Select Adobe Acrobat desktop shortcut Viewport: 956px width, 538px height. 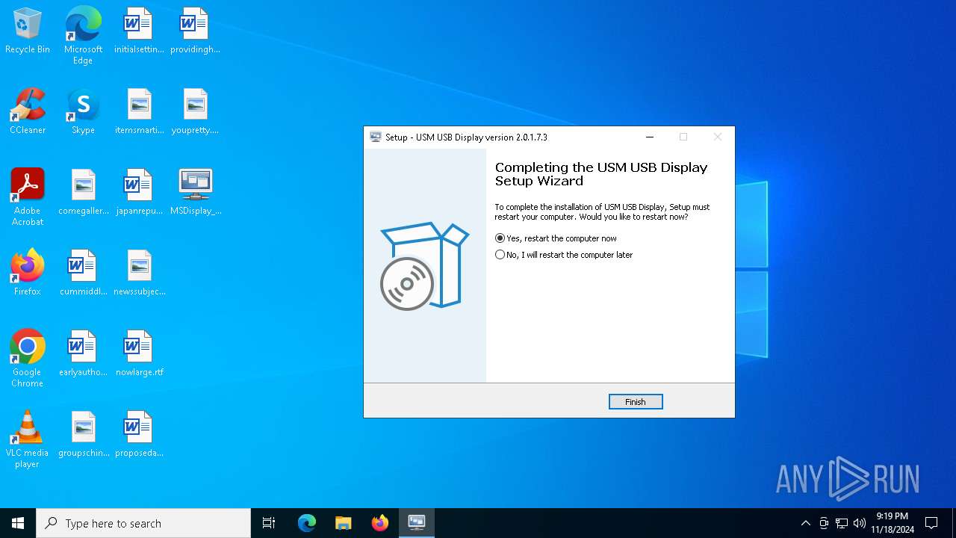(x=28, y=197)
